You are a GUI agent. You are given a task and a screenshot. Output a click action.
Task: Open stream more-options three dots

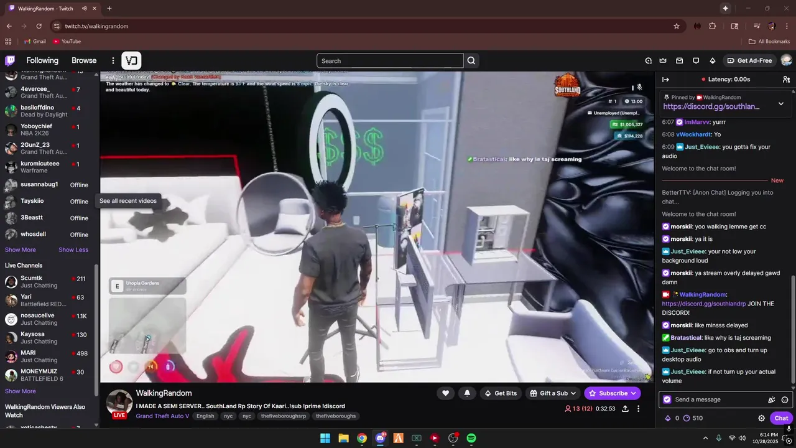(638, 409)
